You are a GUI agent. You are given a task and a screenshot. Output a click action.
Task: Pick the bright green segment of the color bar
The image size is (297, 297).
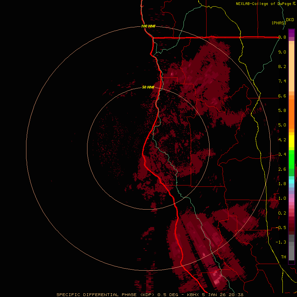pos(291,159)
